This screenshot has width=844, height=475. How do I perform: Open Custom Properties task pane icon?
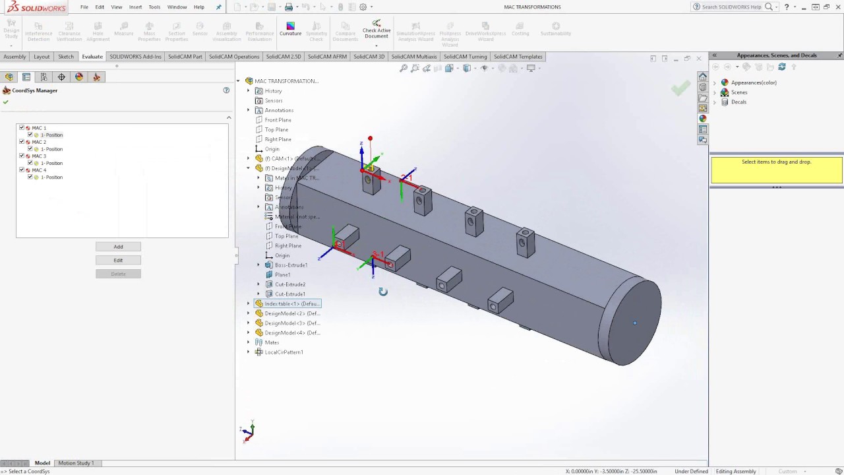(703, 129)
